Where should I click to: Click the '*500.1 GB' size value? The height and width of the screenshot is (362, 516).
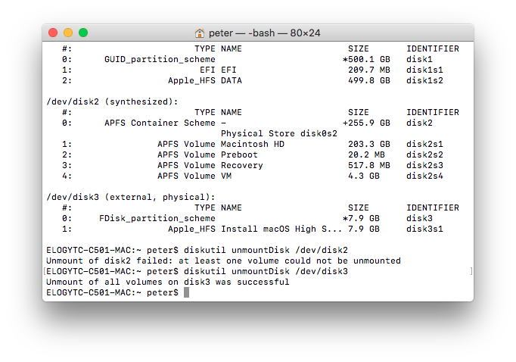point(366,59)
